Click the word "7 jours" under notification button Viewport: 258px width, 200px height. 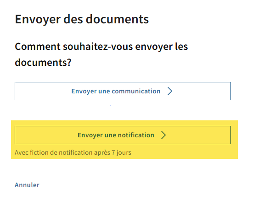point(122,152)
